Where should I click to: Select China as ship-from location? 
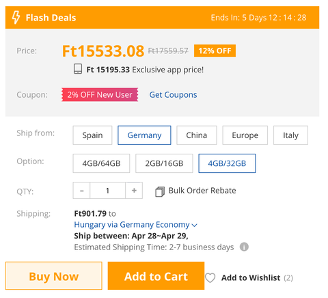pyautogui.click(x=197, y=135)
